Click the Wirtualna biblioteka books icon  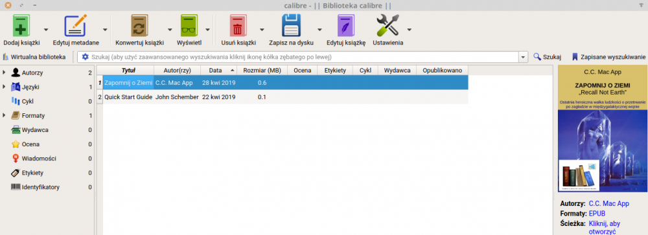click(x=6, y=57)
